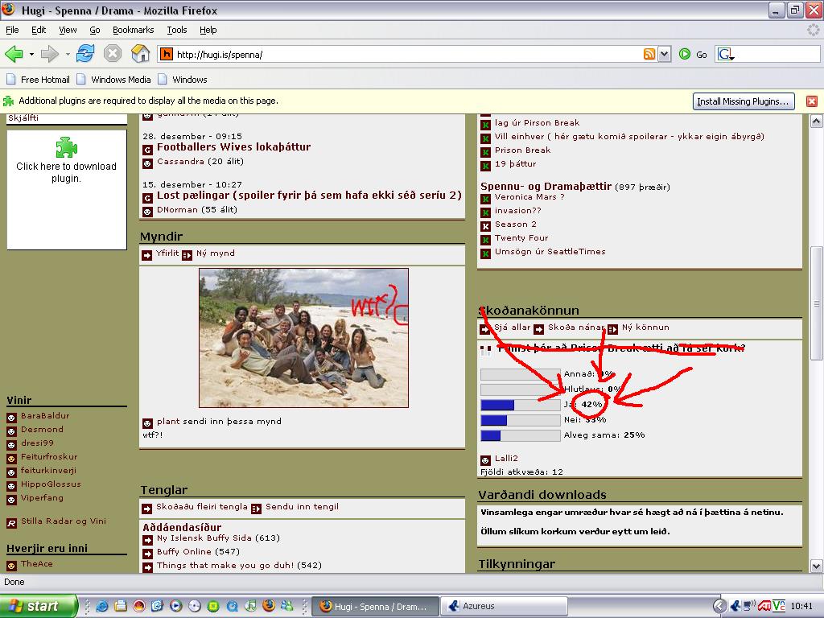Switch to the Azureus taskbar window
The width and height of the screenshot is (824, 618).
[x=504, y=606]
